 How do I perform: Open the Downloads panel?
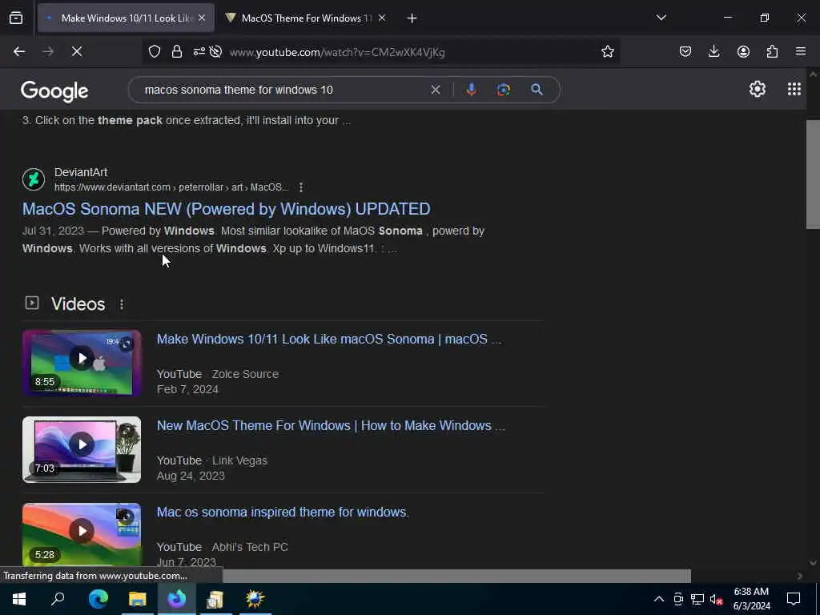point(713,51)
